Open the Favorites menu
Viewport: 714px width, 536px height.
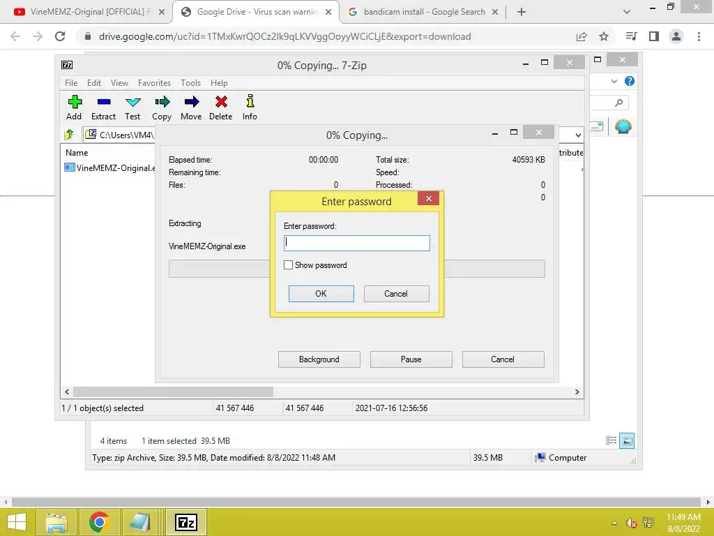click(154, 83)
